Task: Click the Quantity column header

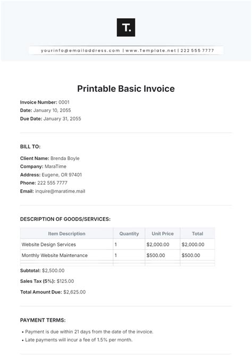Action: click(x=129, y=234)
